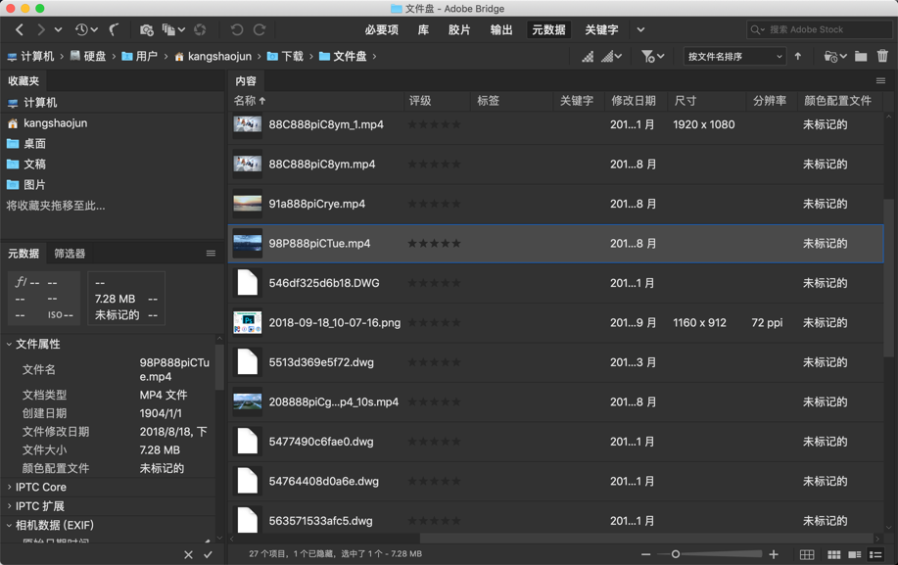The width and height of the screenshot is (898, 565).
Task: Create a new folder using the folder icon
Action: tap(861, 57)
